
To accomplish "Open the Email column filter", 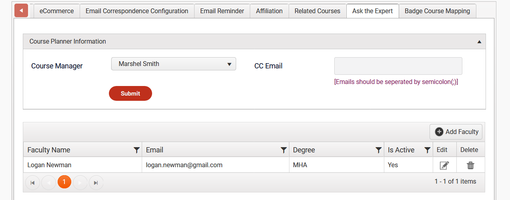I will tap(283, 150).
